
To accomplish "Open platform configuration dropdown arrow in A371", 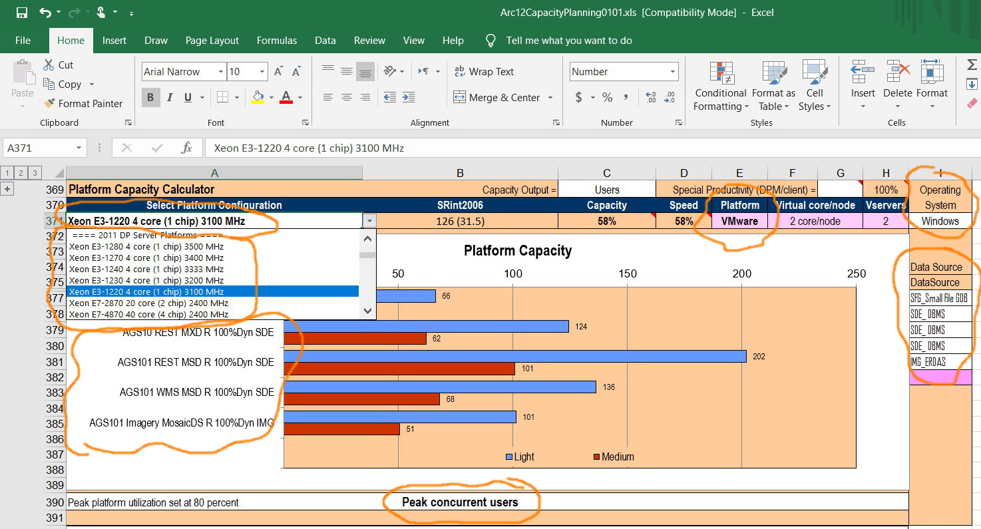I will click(x=369, y=221).
